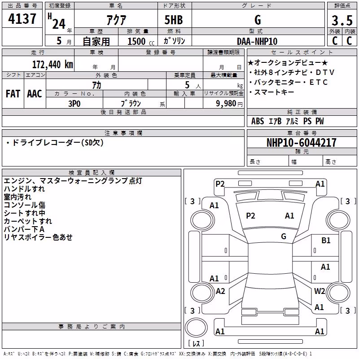Select the displacement value 1500 cc
Viewport: 359px width, 359px height.
click(141, 41)
